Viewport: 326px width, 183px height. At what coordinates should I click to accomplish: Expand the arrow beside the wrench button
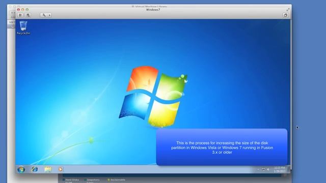(x=49, y=15)
